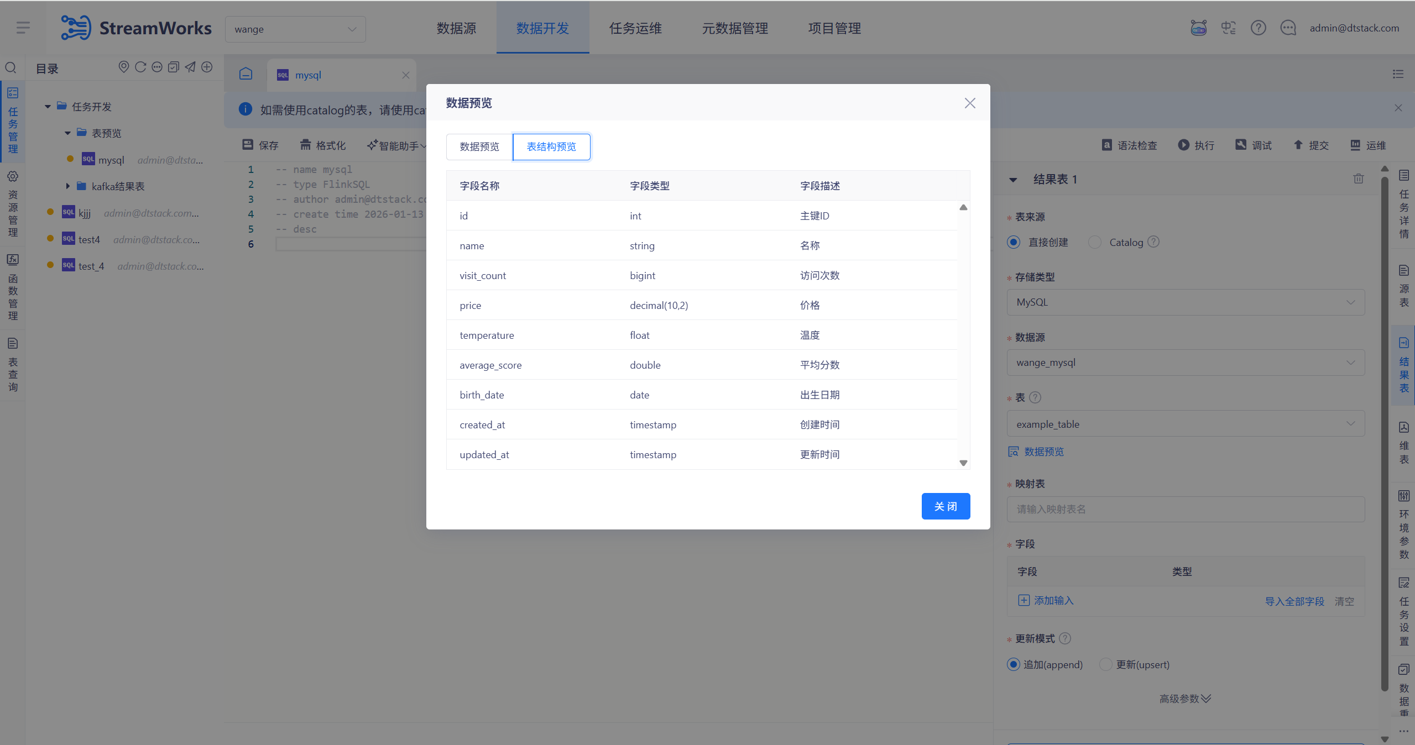Select the 直接创建 radio button

coord(1014,242)
